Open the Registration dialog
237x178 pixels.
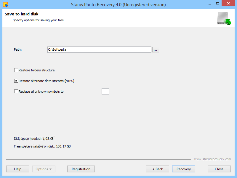click(x=81, y=169)
